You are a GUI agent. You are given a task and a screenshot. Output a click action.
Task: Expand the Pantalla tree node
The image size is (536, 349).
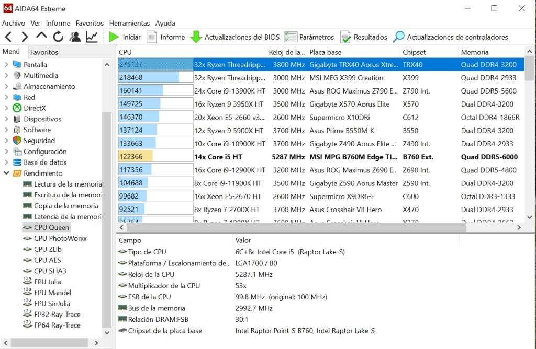tap(6, 64)
